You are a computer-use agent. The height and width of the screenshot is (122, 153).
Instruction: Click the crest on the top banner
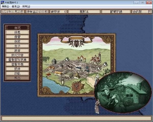pos(76,43)
